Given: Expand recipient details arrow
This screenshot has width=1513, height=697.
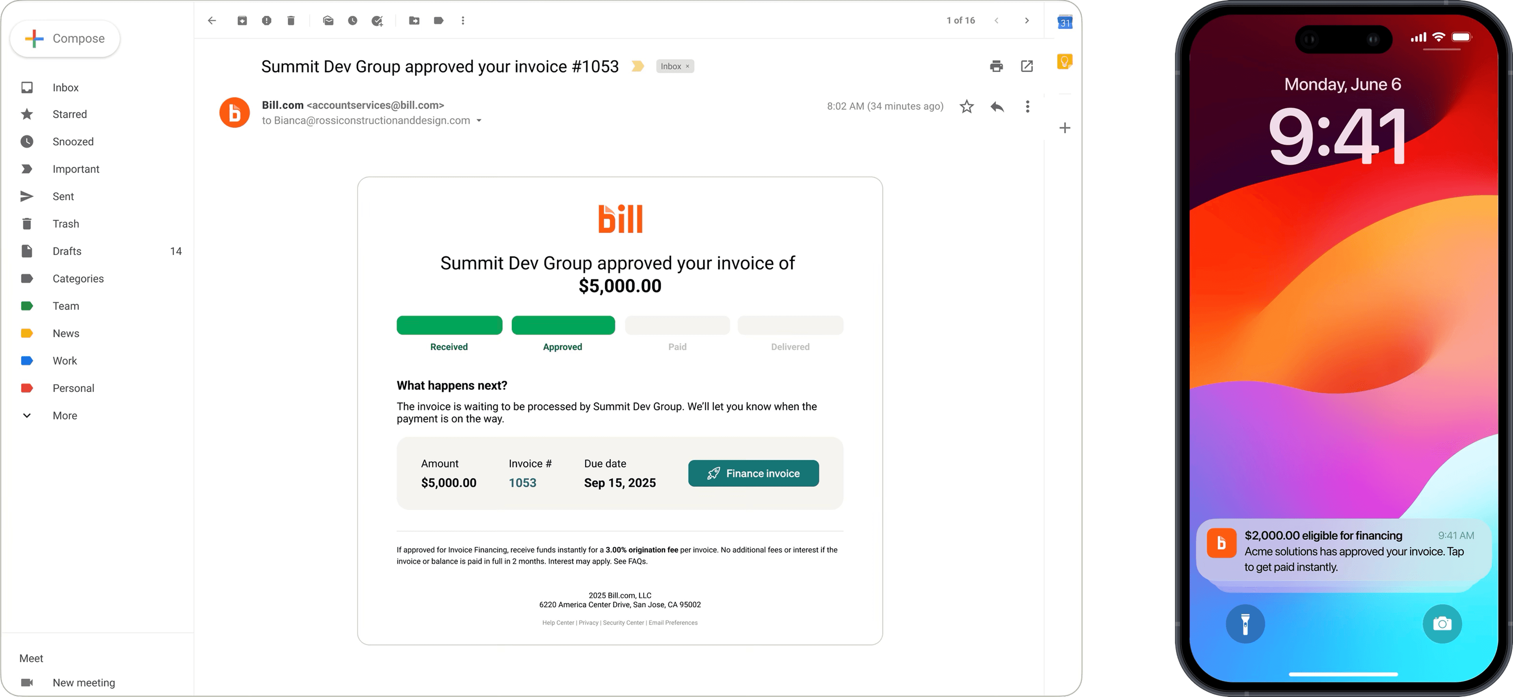Looking at the screenshot, I should pos(479,121).
